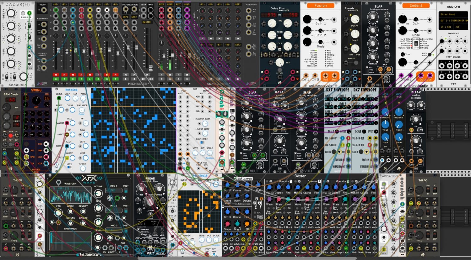Open Audio-8 OUT 1-2 device selector
Image resolution: width=471 pixels, height=260 pixels.
(454, 21)
